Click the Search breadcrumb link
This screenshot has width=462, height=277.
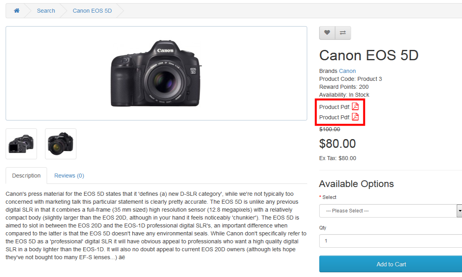tap(46, 11)
